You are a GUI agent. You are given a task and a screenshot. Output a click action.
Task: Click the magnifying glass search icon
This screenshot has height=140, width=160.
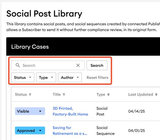[18, 65]
